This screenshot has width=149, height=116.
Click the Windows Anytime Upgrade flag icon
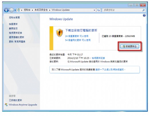[6, 104]
